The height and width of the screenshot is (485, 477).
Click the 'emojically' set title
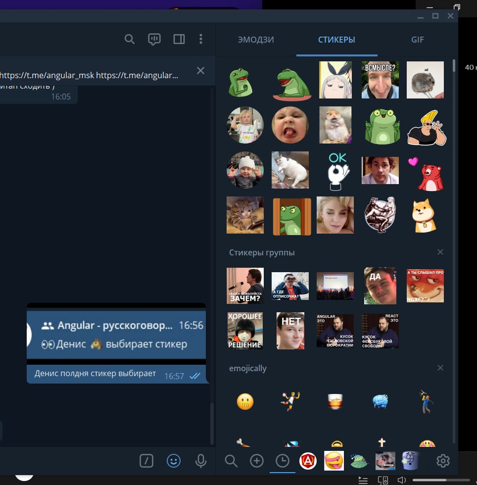pyautogui.click(x=248, y=368)
